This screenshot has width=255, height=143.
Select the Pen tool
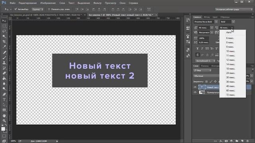(4, 94)
